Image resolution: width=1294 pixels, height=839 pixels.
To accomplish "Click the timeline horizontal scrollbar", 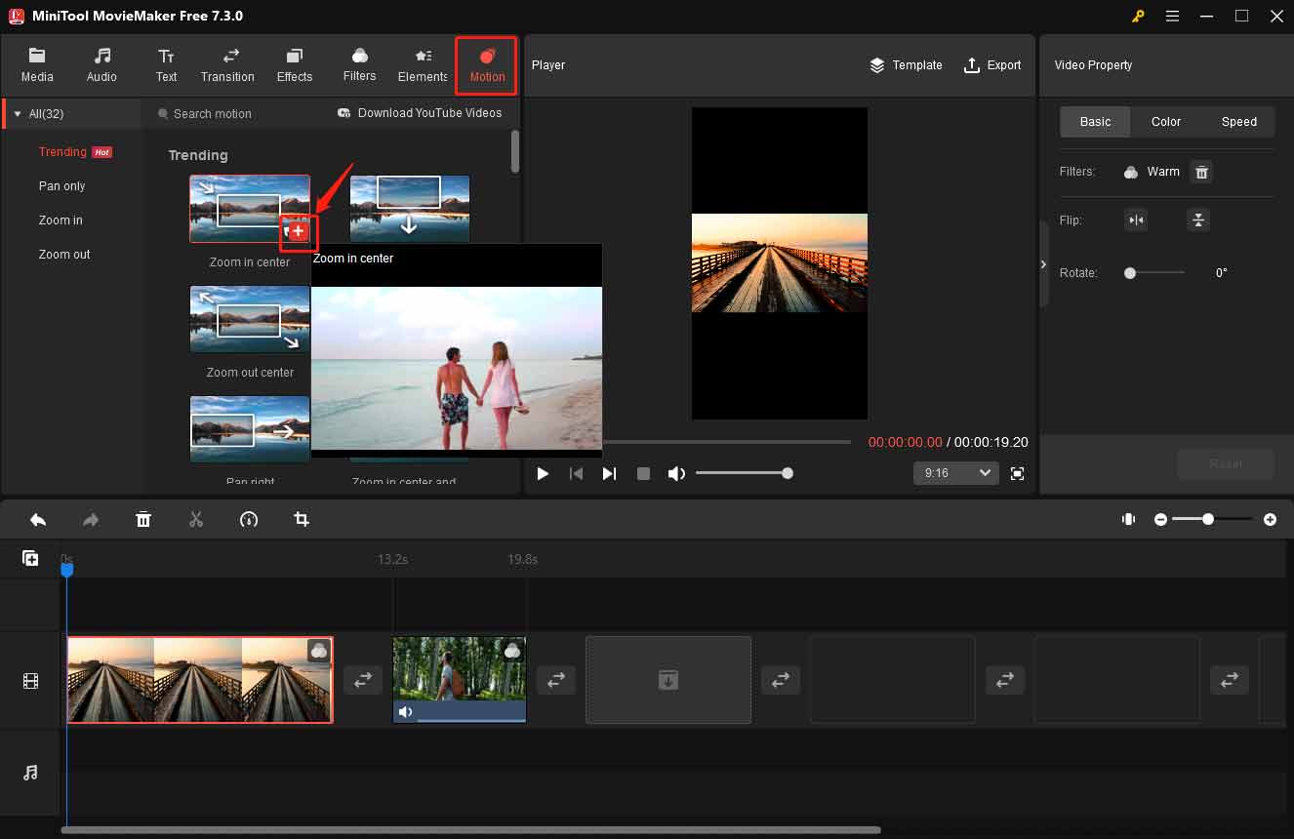I will click(471, 830).
